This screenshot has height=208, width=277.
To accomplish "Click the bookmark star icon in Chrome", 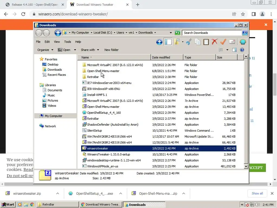I will tap(243, 14).
